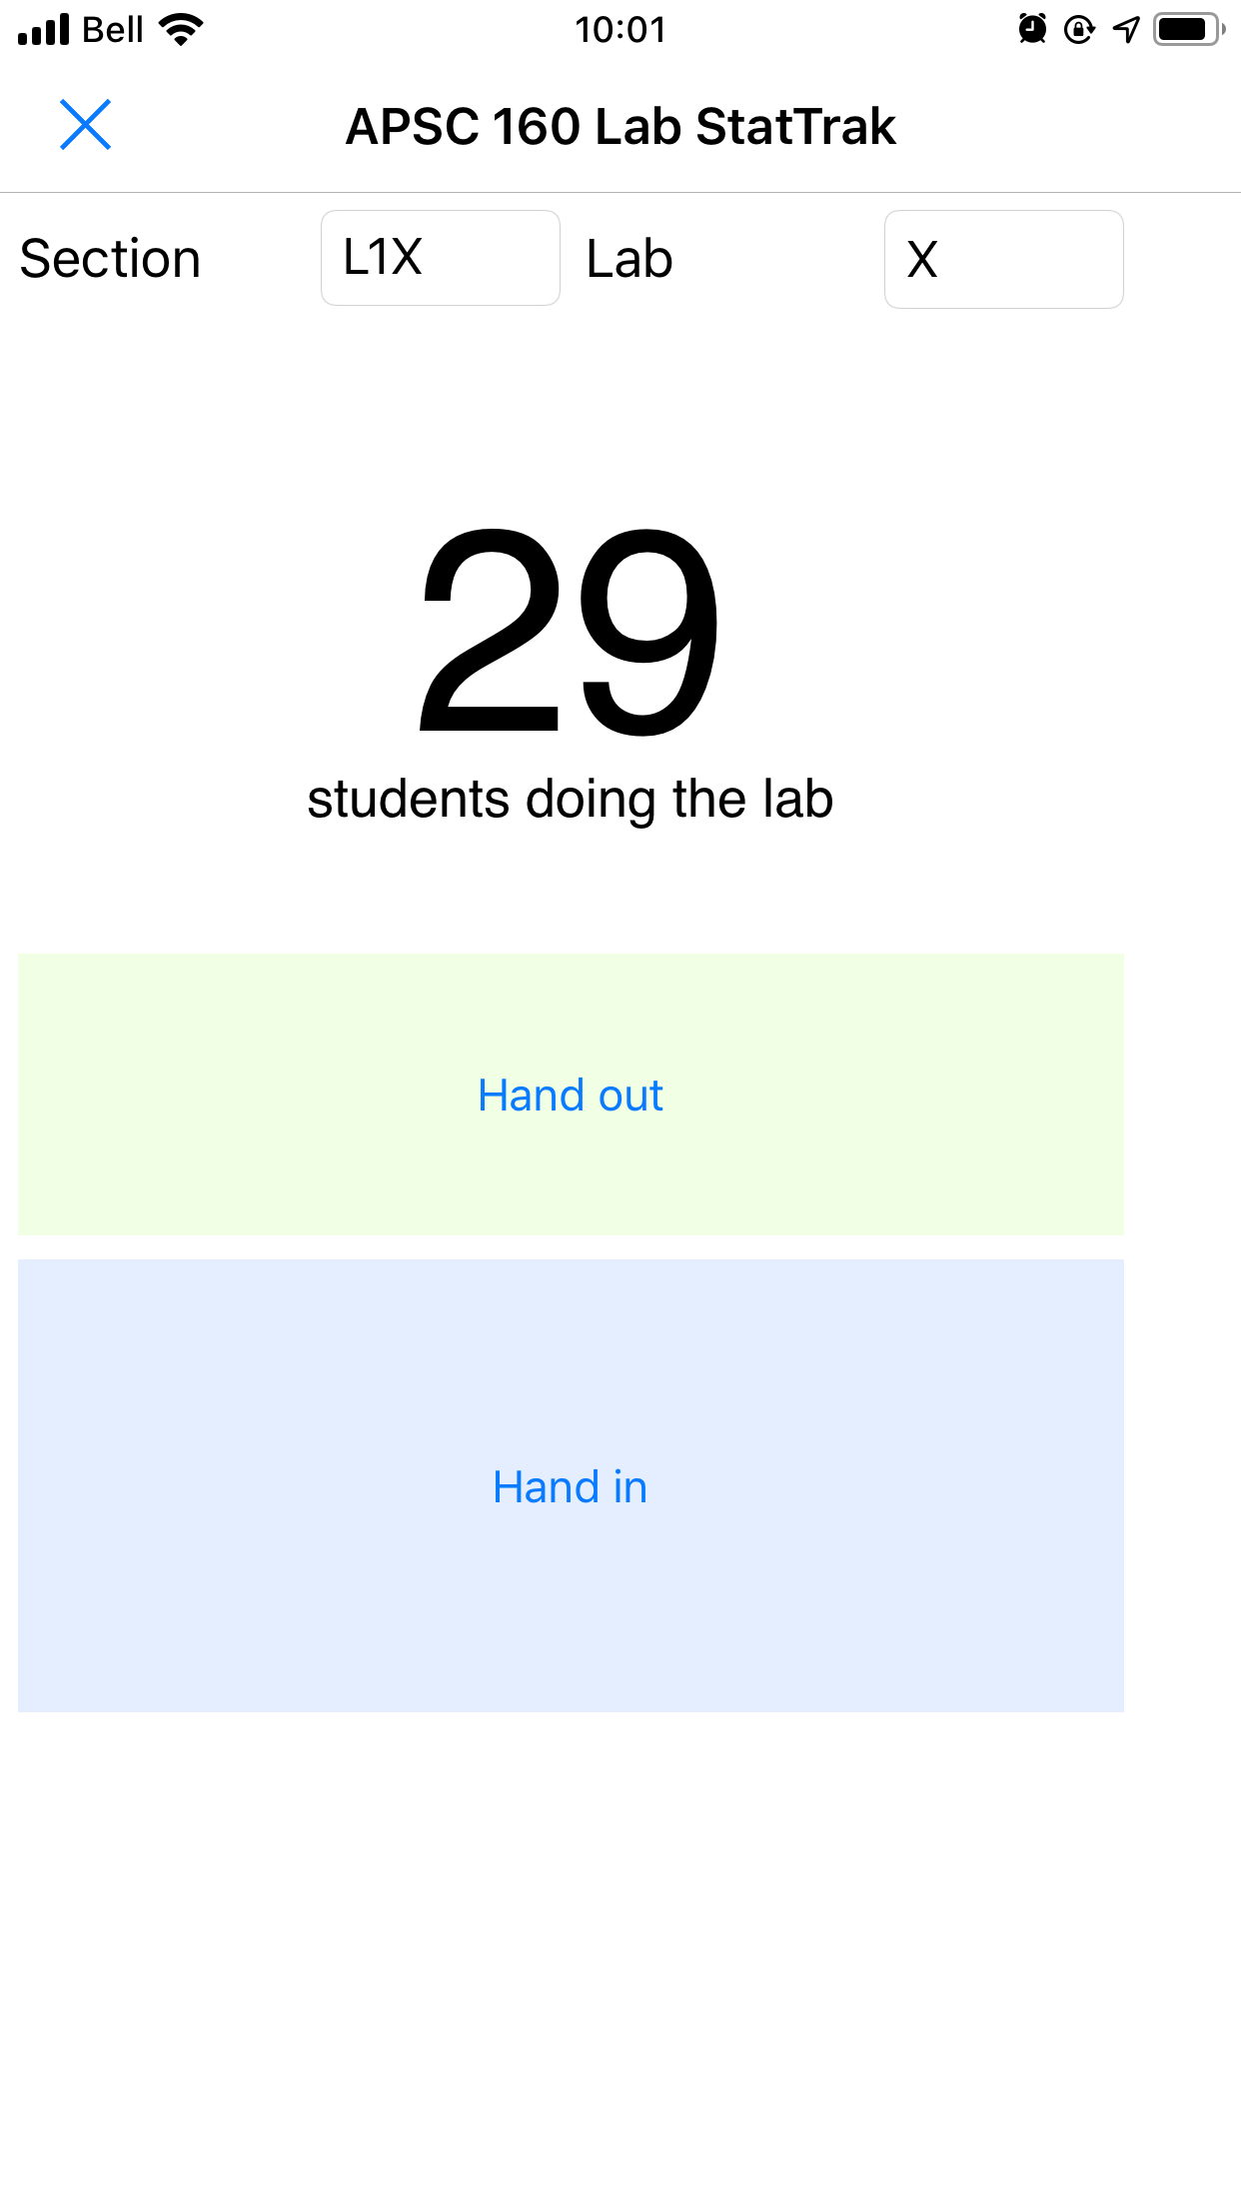Screen dimensions: 1241x2207
Task: Tap the cellular signal strength bars
Action: (44, 30)
